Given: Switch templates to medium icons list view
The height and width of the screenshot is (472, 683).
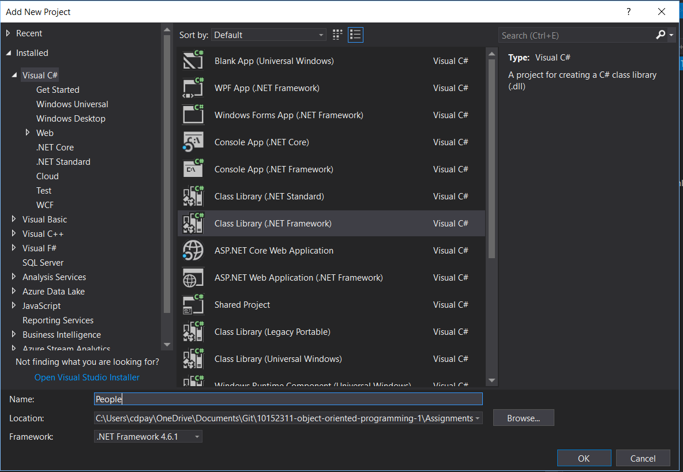Looking at the screenshot, I should [355, 35].
